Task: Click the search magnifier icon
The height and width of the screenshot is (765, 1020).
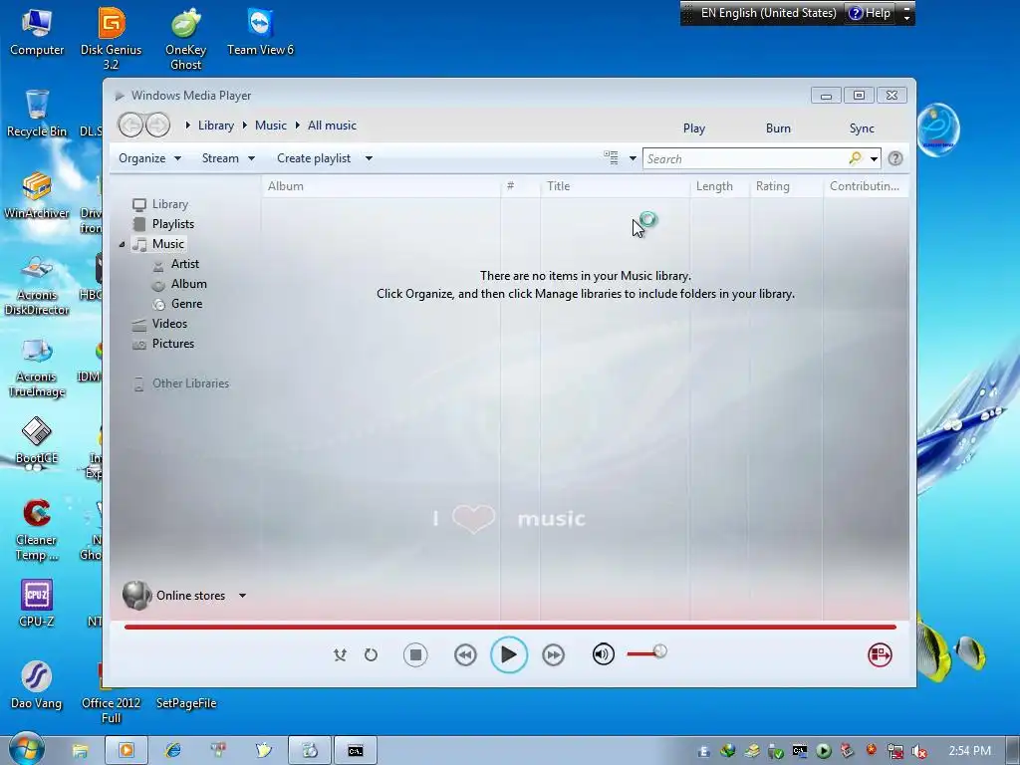Action: (x=855, y=158)
